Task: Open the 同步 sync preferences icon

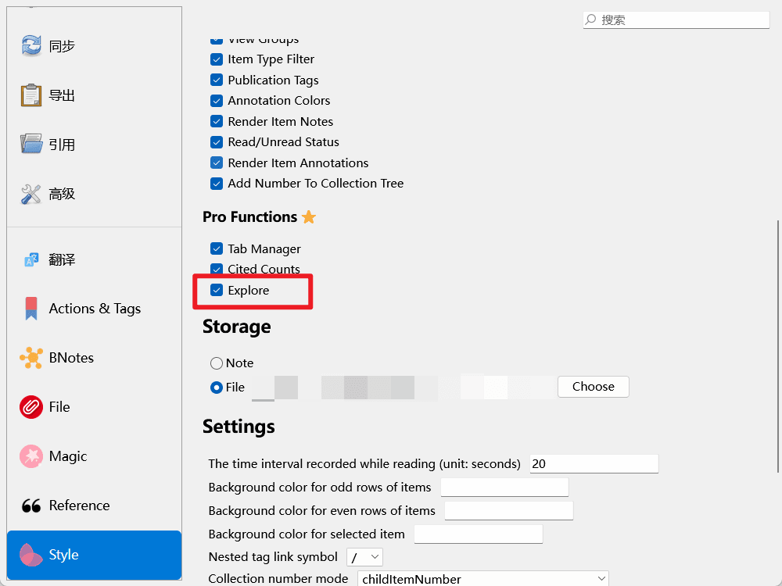Action: click(x=31, y=46)
